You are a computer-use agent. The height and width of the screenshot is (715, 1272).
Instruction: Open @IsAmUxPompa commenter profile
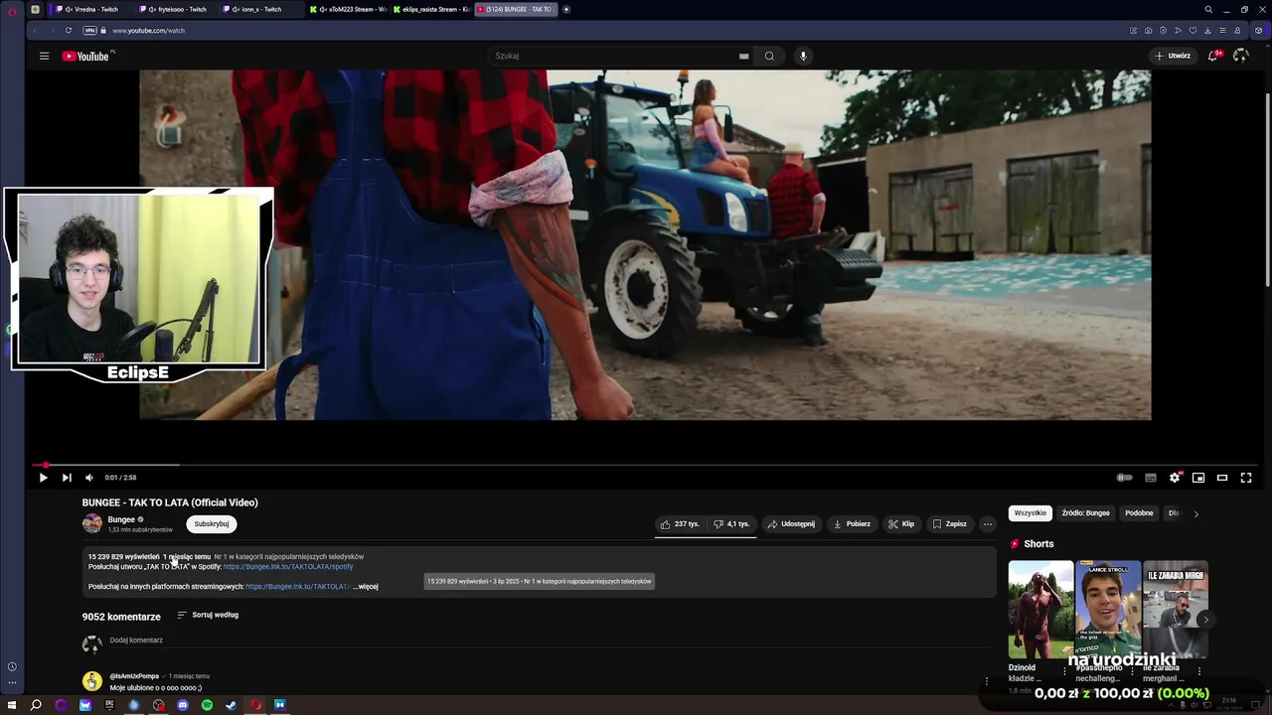134,676
